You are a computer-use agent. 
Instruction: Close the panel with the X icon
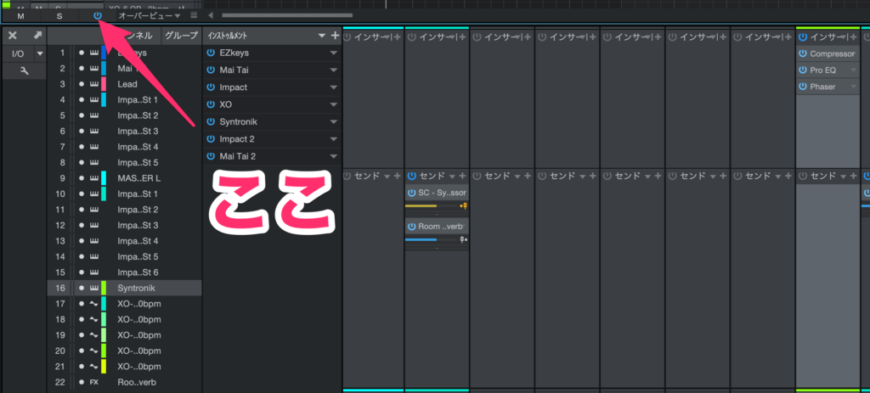12,36
